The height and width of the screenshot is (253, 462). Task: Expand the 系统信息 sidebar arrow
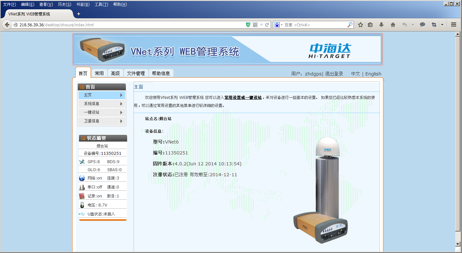tap(121, 104)
